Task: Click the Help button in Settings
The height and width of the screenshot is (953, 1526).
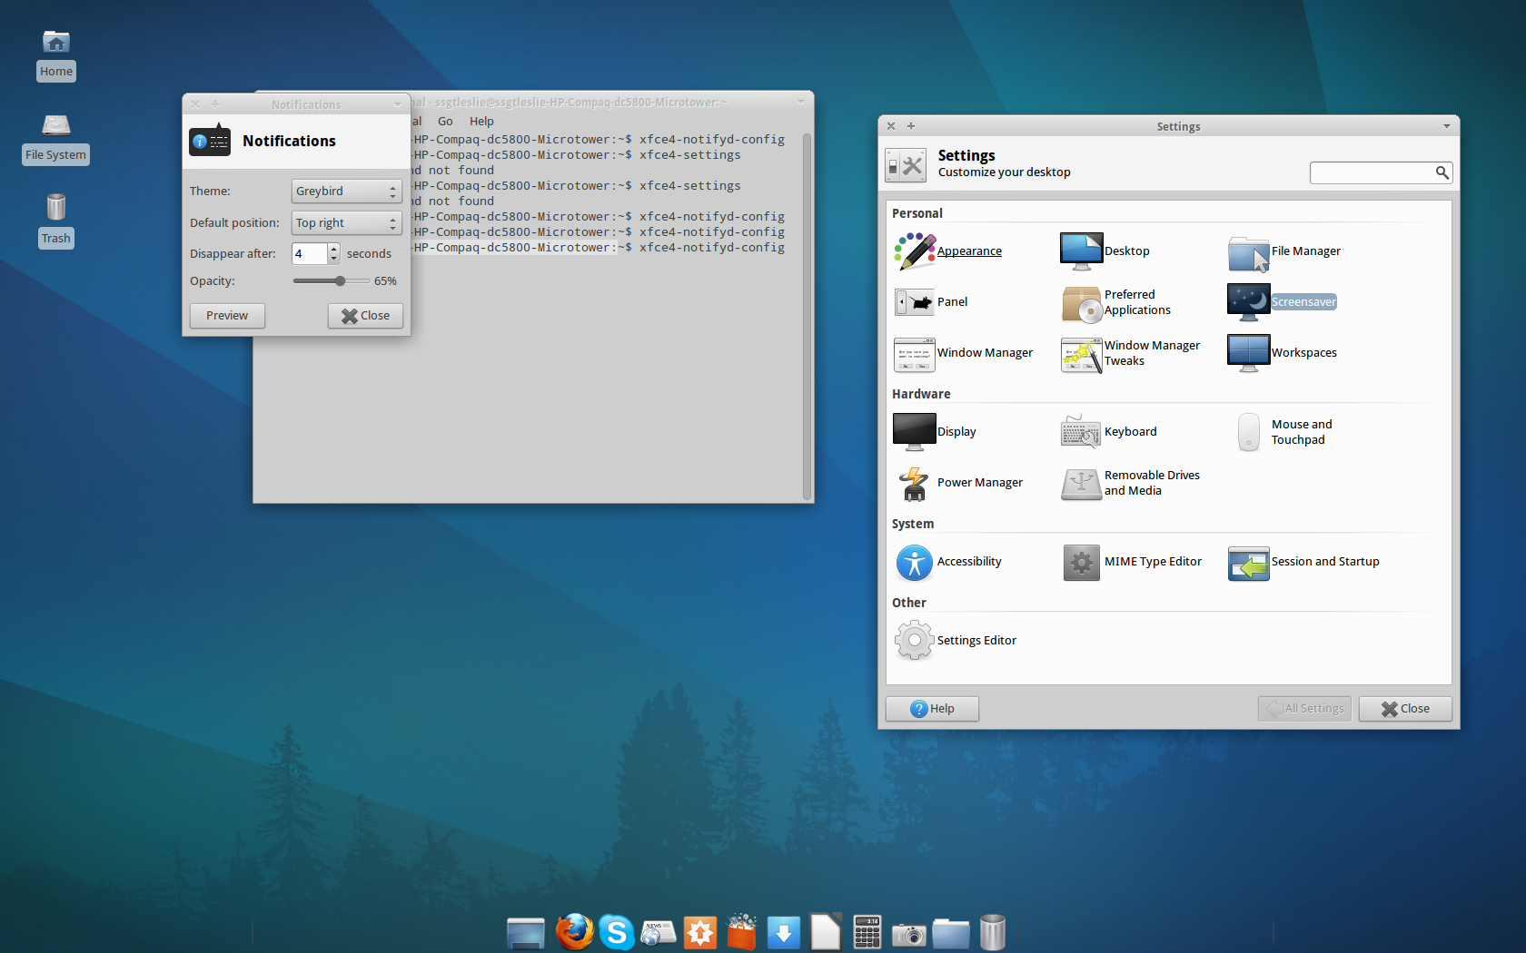Action: click(932, 709)
